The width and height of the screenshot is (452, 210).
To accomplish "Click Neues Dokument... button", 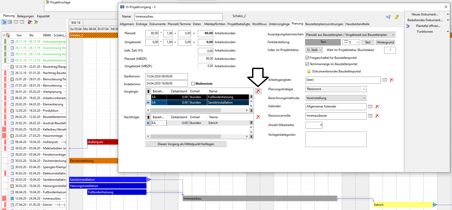I will point(425,14).
